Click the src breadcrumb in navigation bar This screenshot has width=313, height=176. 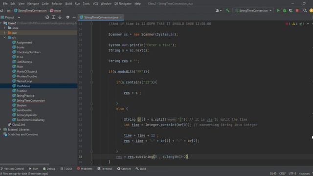pos(9,11)
